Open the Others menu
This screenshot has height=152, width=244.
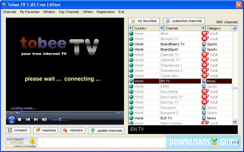(88, 12)
